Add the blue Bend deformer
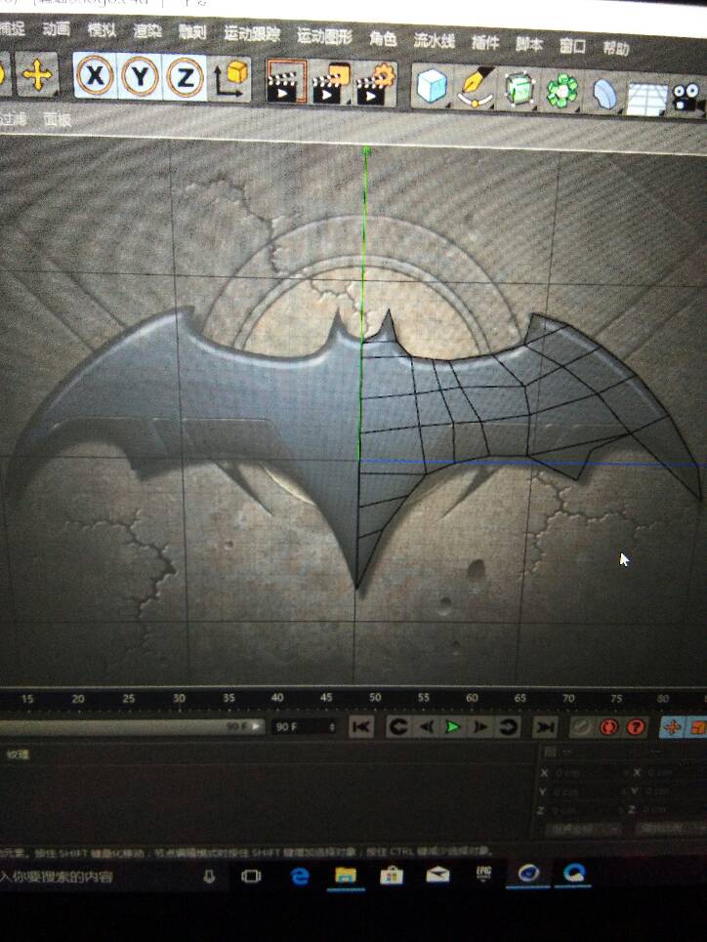The image size is (707, 942). pyautogui.click(x=604, y=94)
